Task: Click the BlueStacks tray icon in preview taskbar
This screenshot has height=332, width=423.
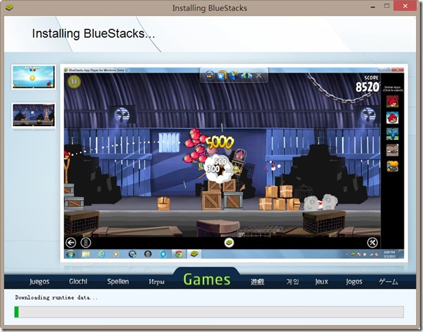Action: point(353,254)
